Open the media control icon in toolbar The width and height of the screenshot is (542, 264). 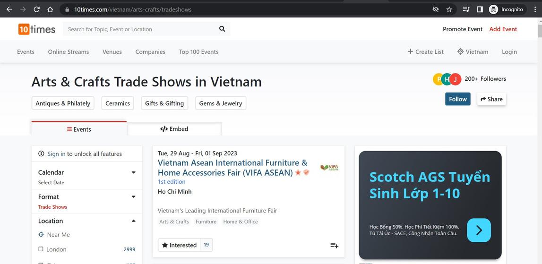[466, 9]
